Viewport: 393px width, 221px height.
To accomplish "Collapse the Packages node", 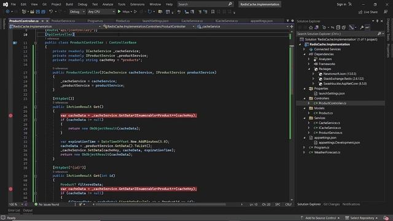I will (x=309, y=69).
